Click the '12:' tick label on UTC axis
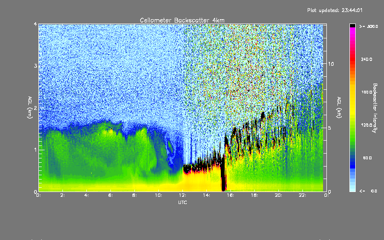 [x=182, y=195]
